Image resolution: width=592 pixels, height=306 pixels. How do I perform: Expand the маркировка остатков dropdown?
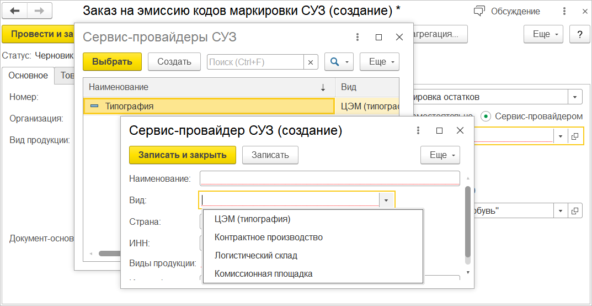pos(575,97)
